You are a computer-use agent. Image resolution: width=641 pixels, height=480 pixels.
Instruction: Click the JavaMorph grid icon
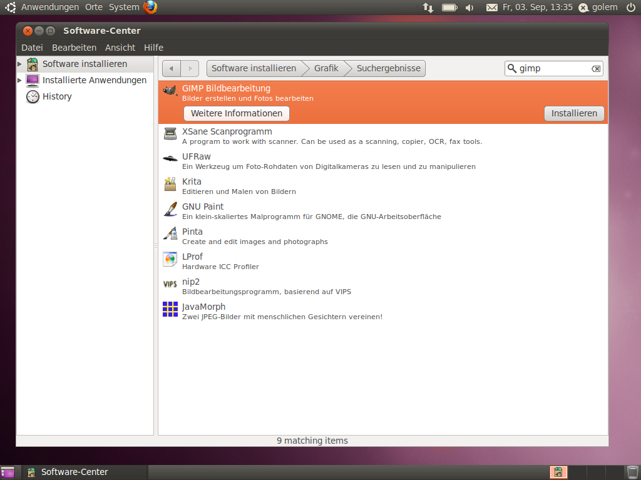coord(170,309)
